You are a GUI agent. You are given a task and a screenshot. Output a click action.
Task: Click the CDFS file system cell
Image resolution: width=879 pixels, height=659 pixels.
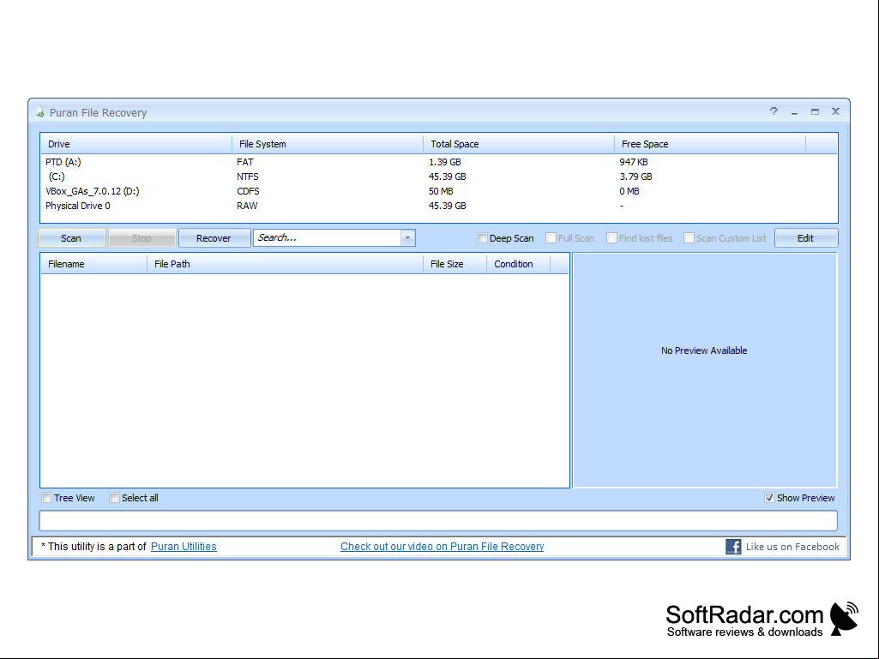(x=248, y=191)
